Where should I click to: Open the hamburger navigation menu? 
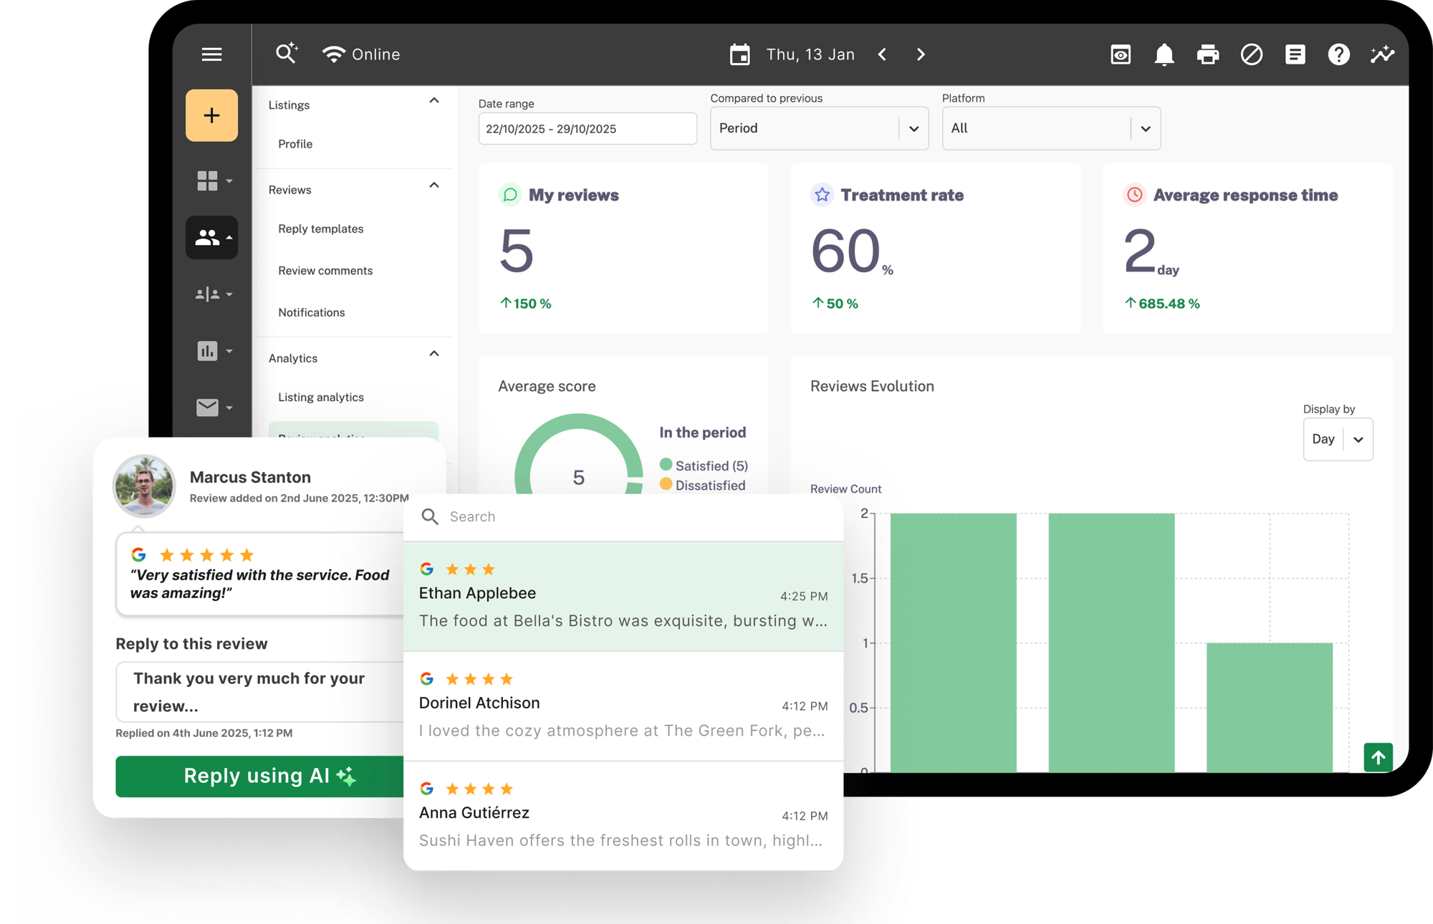pyautogui.click(x=211, y=54)
